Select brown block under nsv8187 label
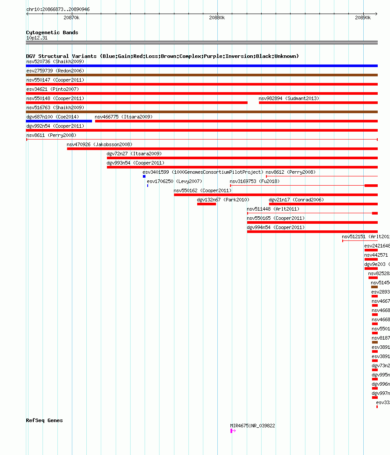This screenshot has width=390, height=455. [375, 342]
